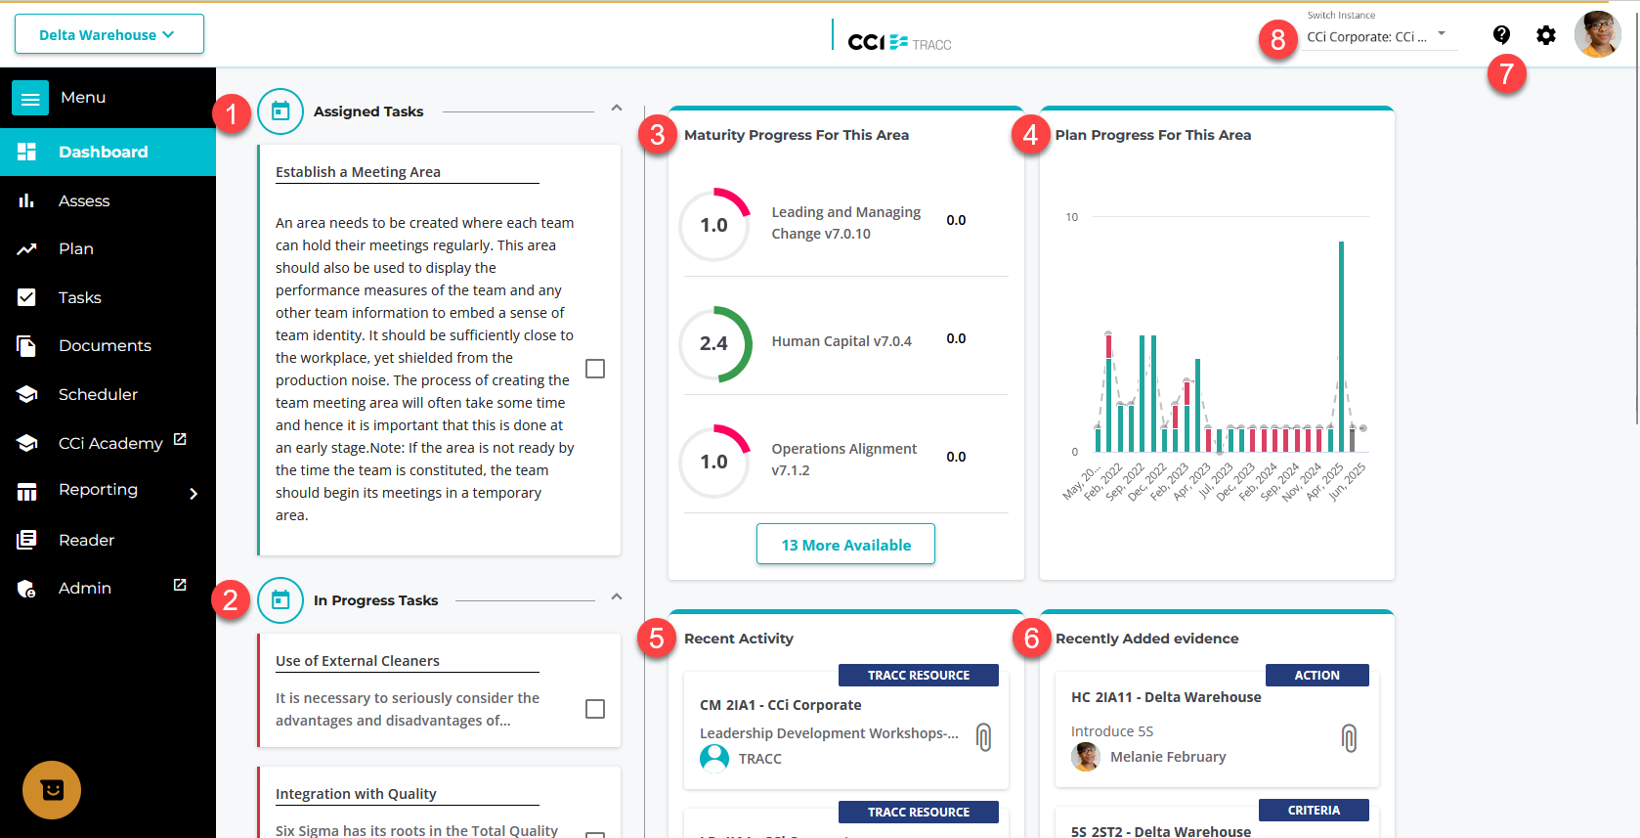
Task: Click Melanie February's avatar
Action: tap(1086, 757)
